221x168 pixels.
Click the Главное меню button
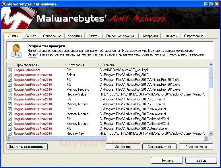point(196,147)
